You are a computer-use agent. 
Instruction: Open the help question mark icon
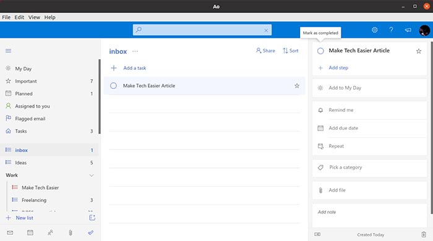391,30
